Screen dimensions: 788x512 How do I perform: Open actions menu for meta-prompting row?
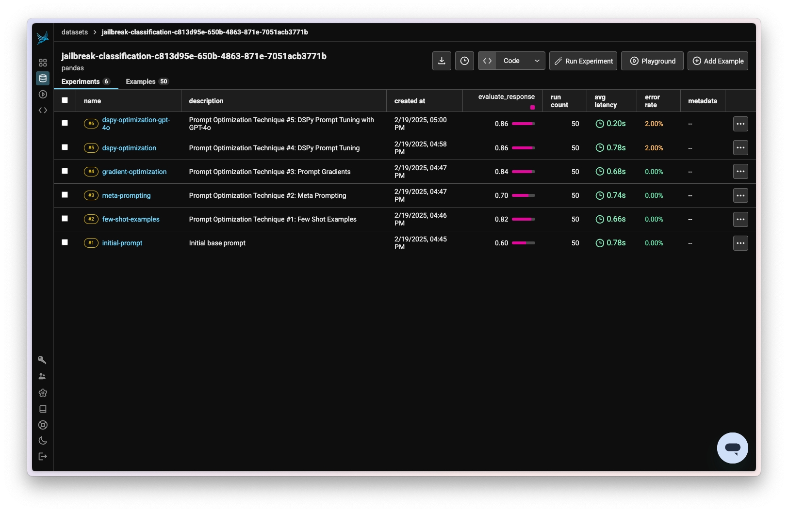pos(740,195)
